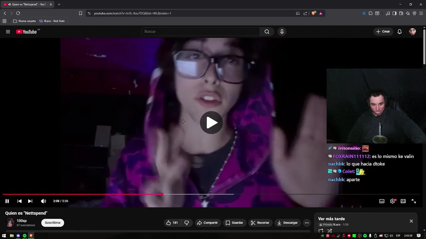Reload the page with refresh icon
Screen dimensions: 426x239
pos(18,13)
